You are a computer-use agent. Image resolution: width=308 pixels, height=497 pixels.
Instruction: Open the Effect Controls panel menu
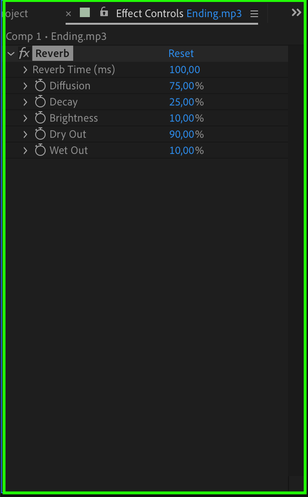[x=254, y=14]
